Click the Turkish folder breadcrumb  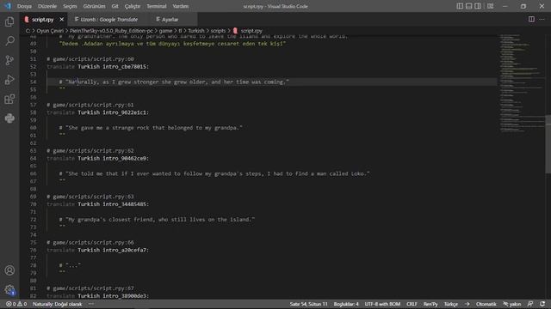pyautogui.click(x=196, y=31)
